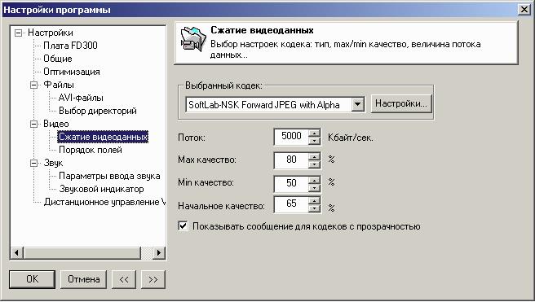Select the Файлы tree node
Screen dimensions: 535x302
coord(59,85)
